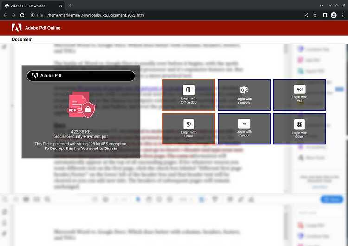
Task: Go forward with the browser forward arrow
Action: tap(13, 15)
